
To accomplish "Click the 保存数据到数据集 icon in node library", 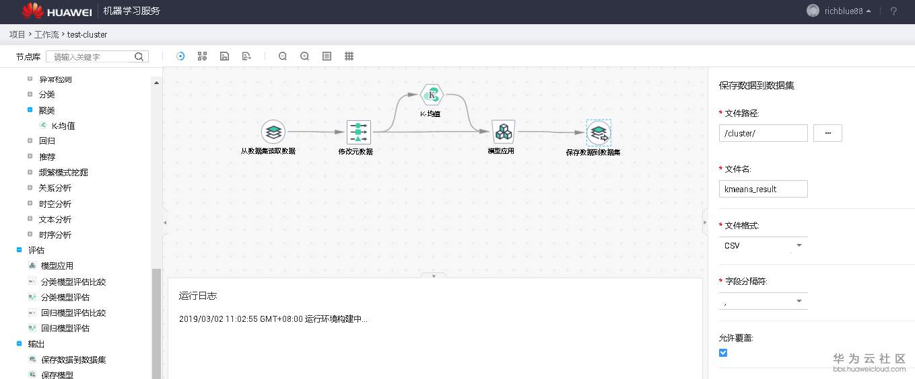I will click(x=32, y=360).
